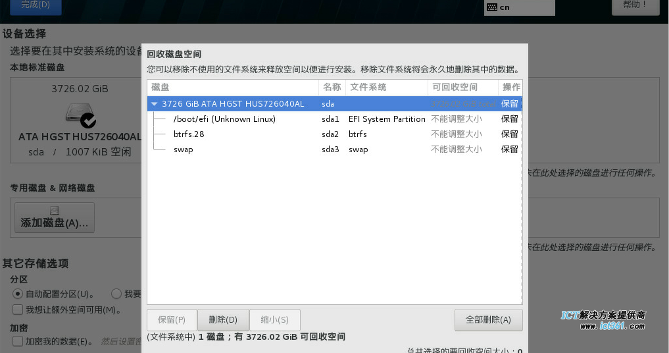Click the 全部删除(A) delete all button

click(489, 320)
